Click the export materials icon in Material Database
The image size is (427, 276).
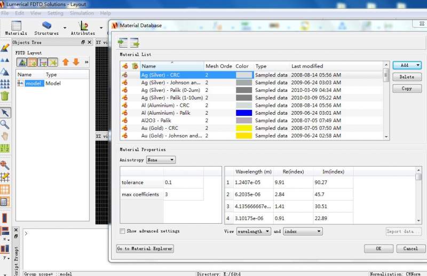tap(135, 43)
